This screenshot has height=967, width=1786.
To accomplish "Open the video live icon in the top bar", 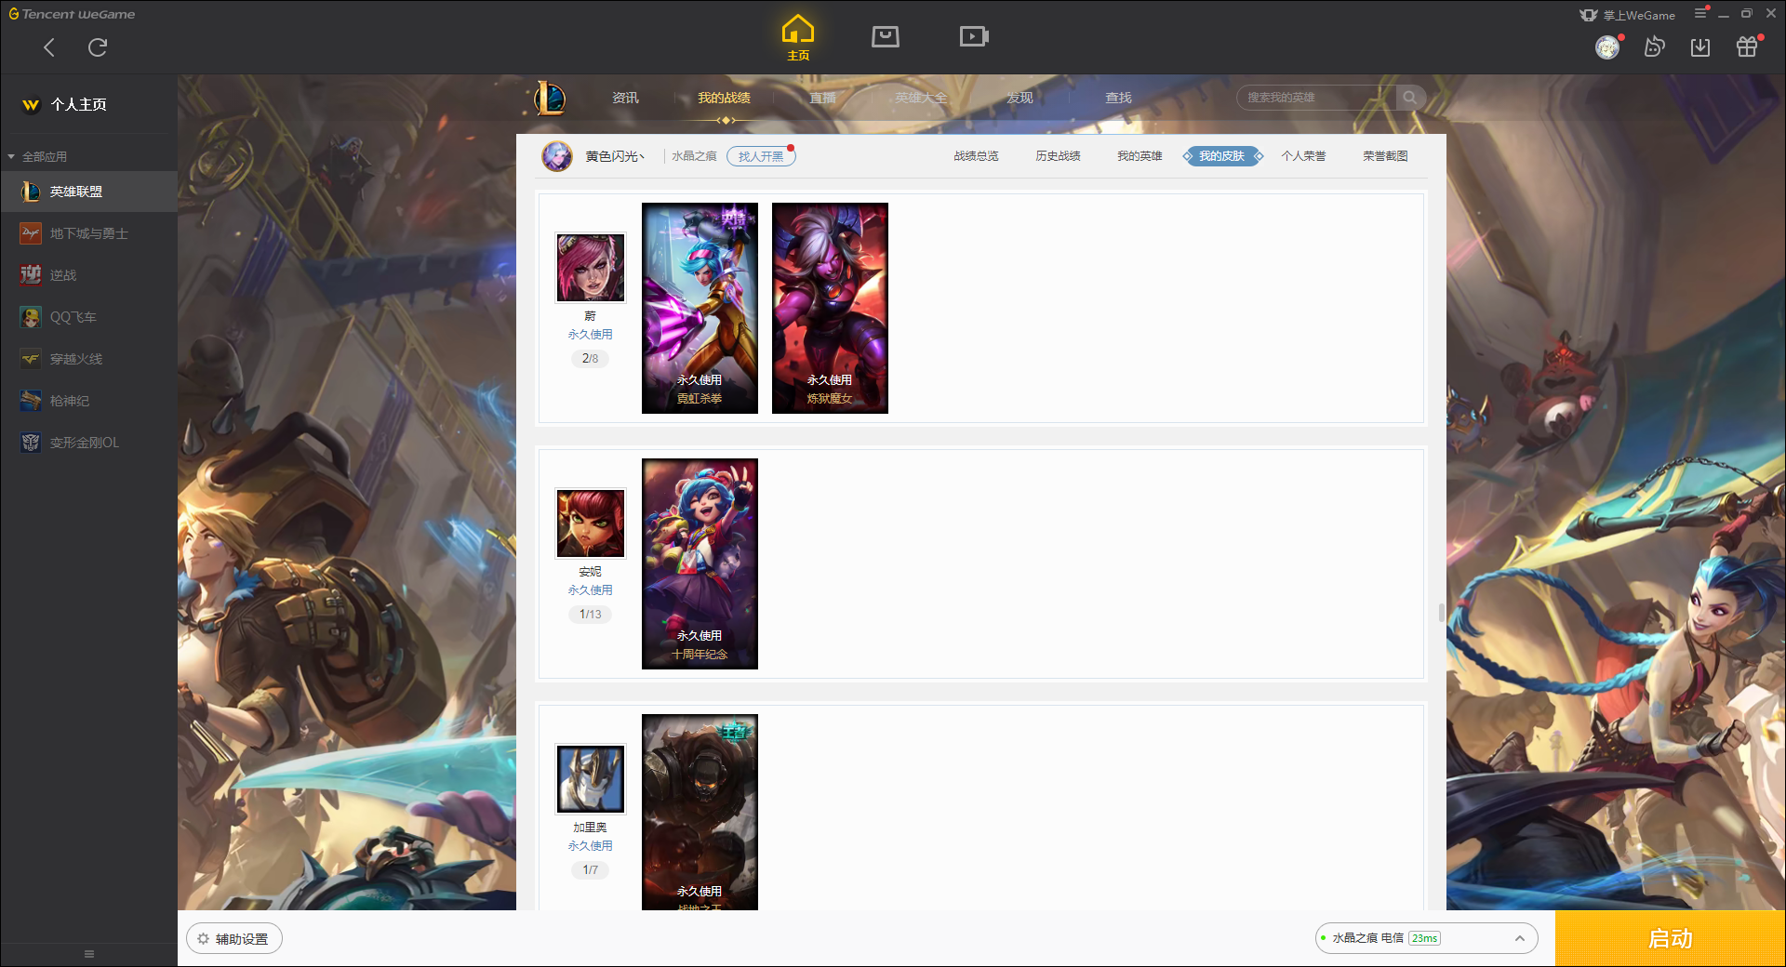I will [x=974, y=36].
